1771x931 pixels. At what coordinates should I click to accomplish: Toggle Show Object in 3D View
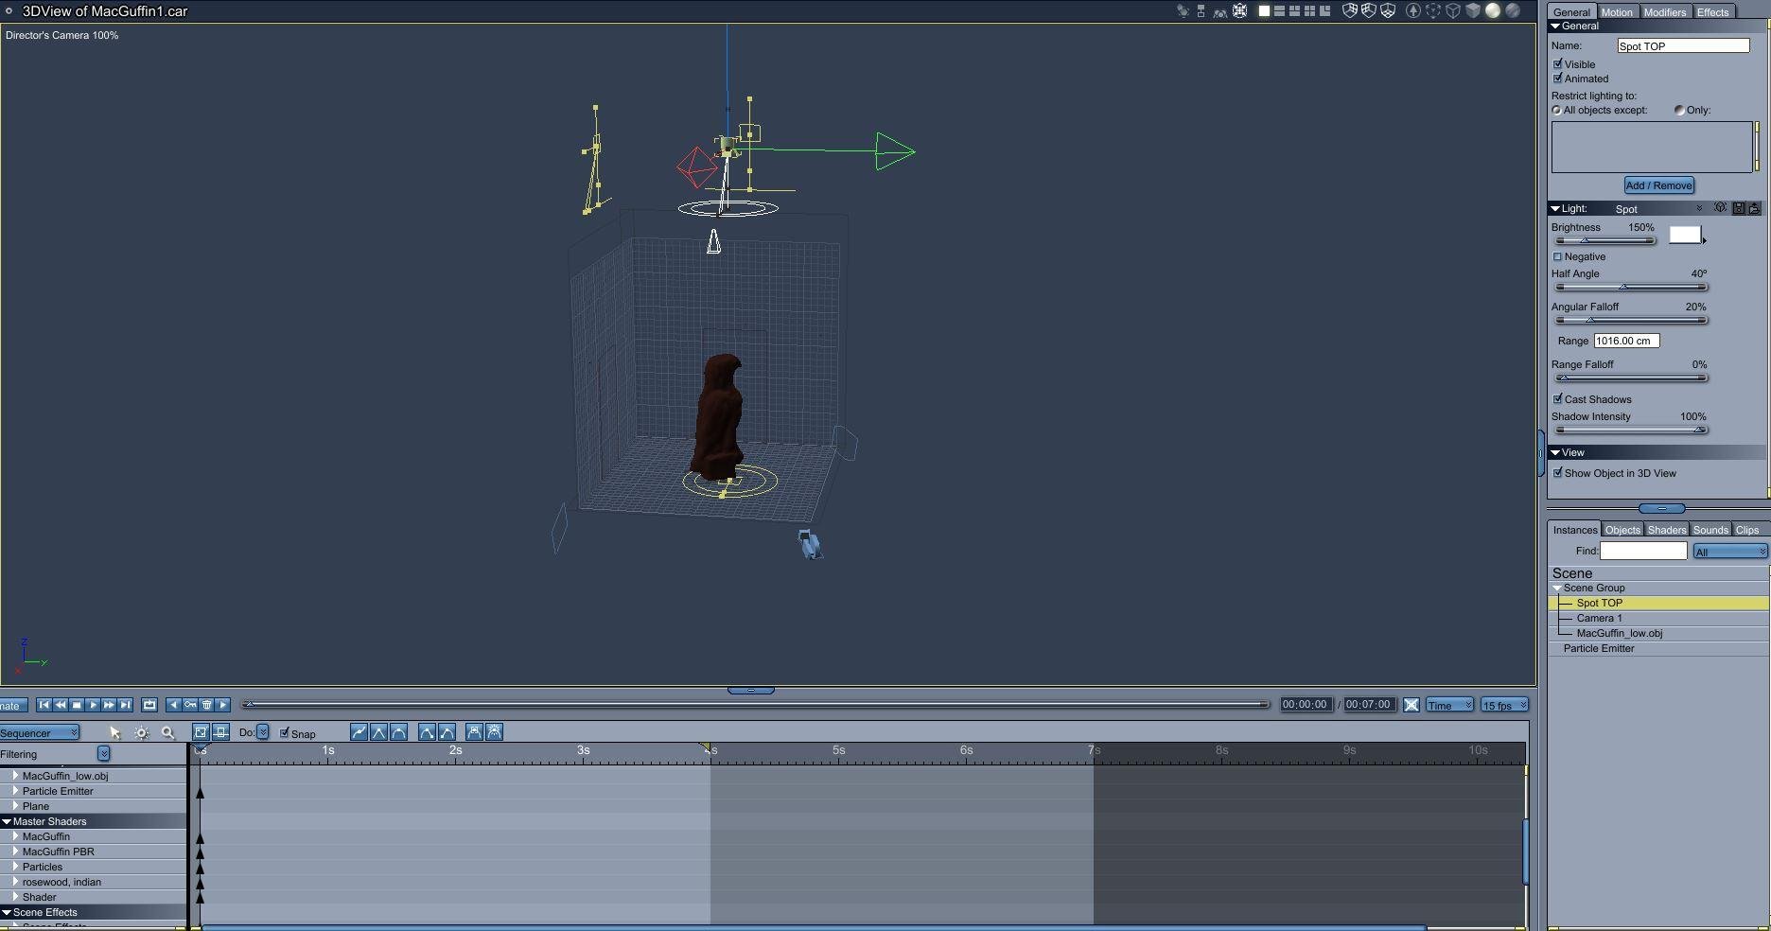tap(1558, 473)
